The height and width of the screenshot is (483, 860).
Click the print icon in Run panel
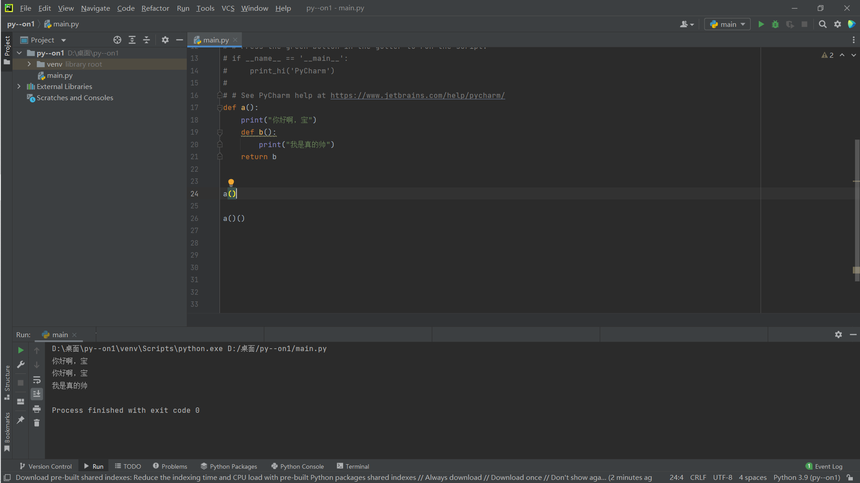coord(37,409)
